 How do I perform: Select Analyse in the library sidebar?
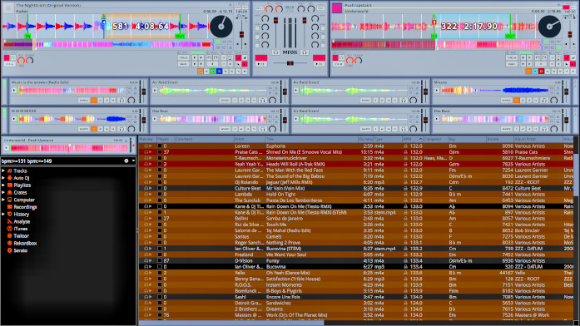coord(22,221)
